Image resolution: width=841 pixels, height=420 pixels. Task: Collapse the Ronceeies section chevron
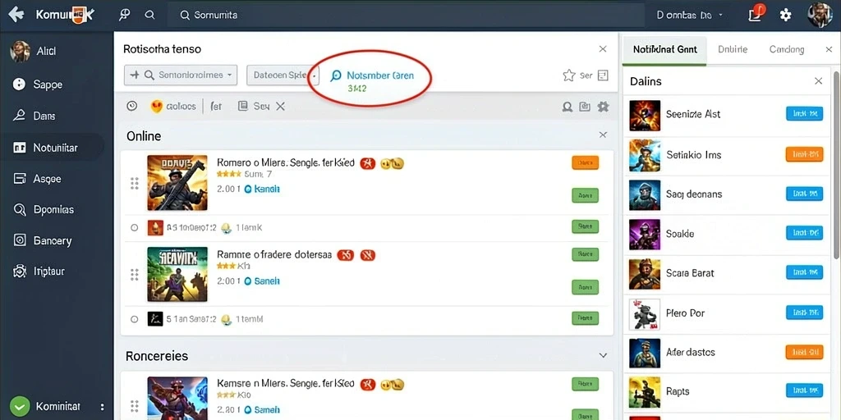pos(603,356)
